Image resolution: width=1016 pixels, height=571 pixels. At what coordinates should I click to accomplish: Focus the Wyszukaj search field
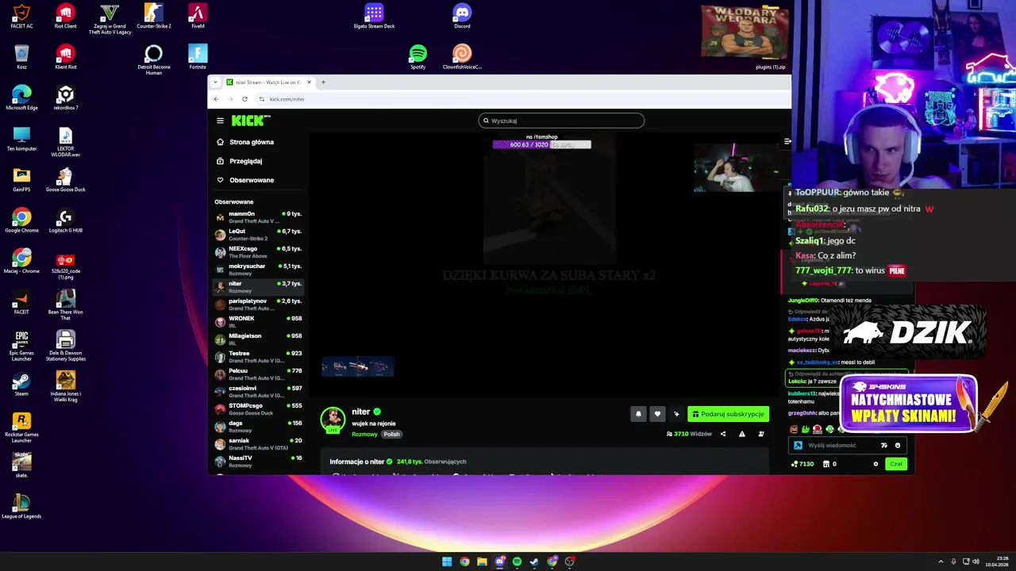coord(561,121)
